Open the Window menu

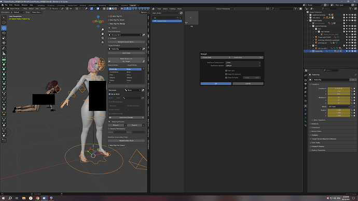24,5
